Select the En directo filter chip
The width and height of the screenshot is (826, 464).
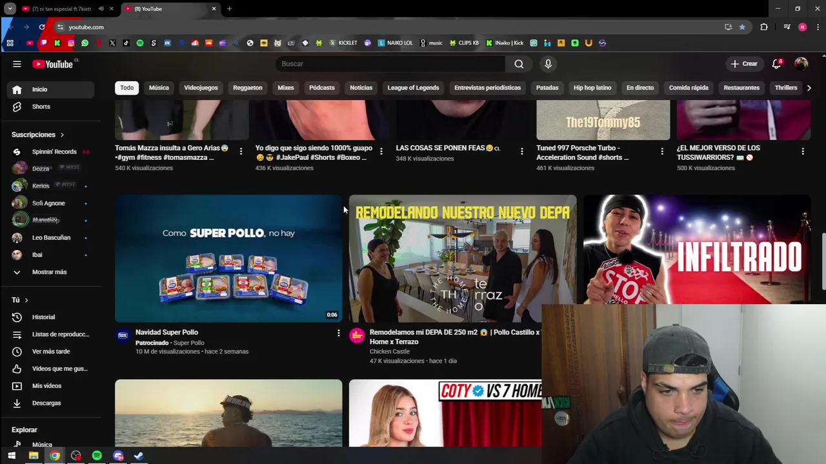pyautogui.click(x=640, y=88)
